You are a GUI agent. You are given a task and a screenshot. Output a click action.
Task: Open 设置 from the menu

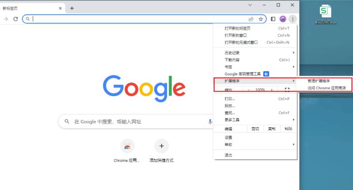(x=255, y=138)
